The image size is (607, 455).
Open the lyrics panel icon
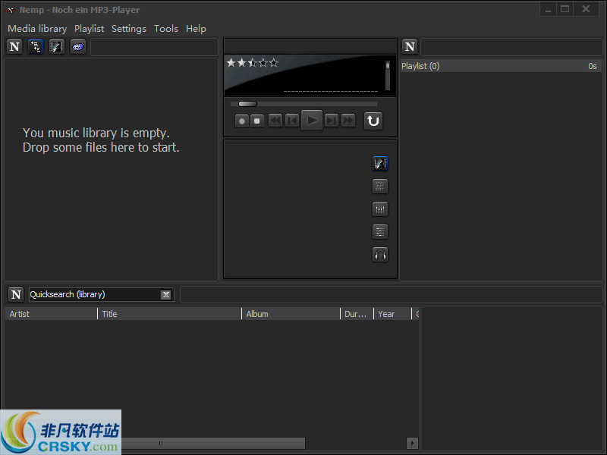(379, 186)
